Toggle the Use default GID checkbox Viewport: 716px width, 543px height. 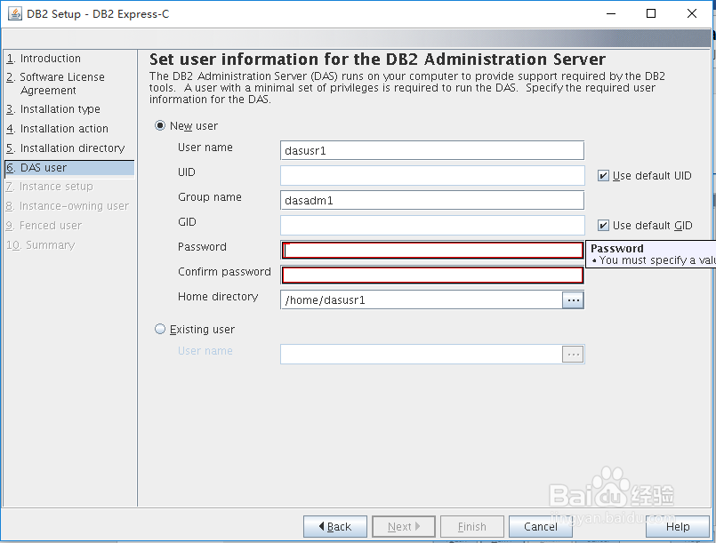603,226
